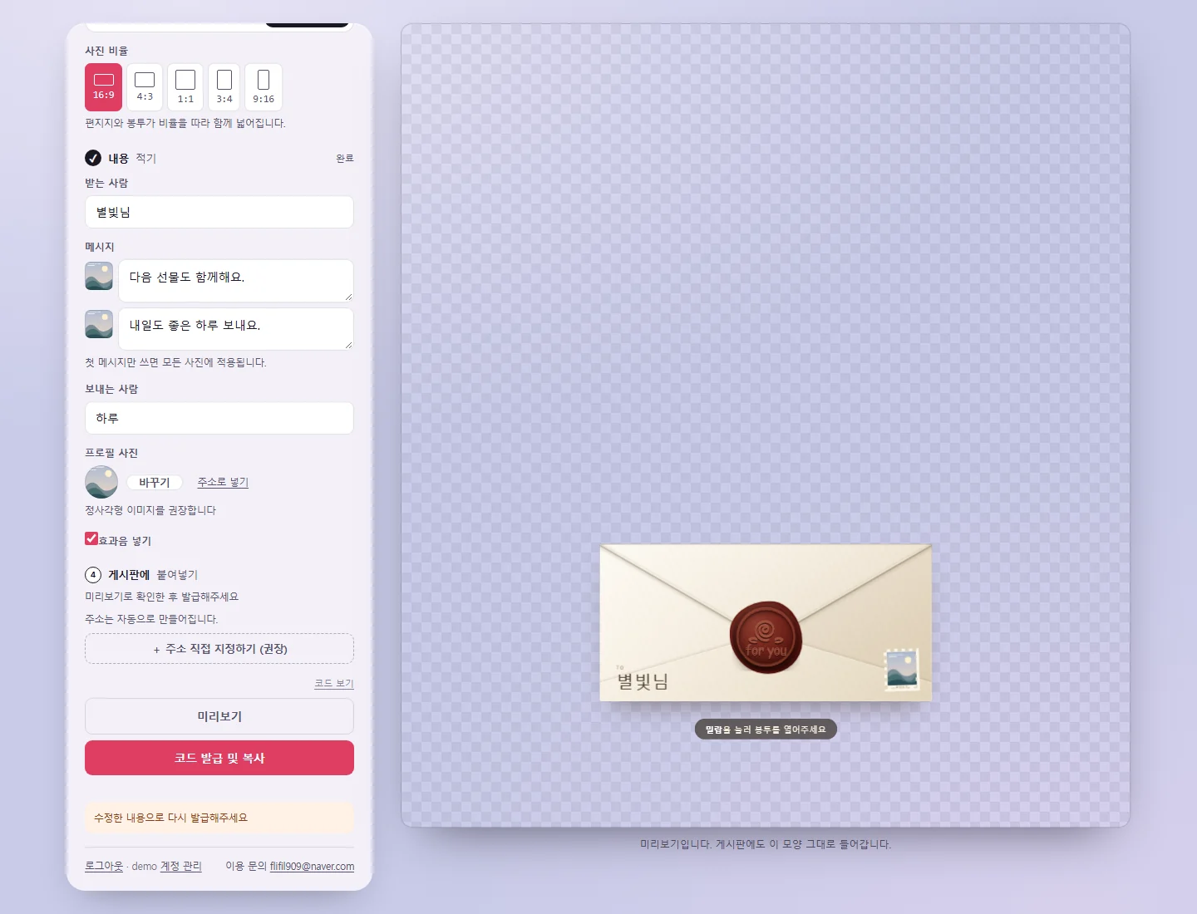Screen dimensions: 1197x914
Task: Open the 주소로 넣기 link
Action: point(223,482)
